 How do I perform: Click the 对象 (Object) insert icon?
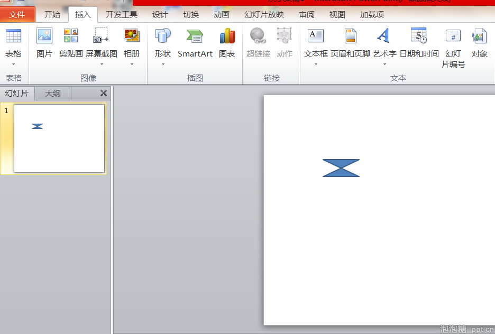pyautogui.click(x=480, y=36)
